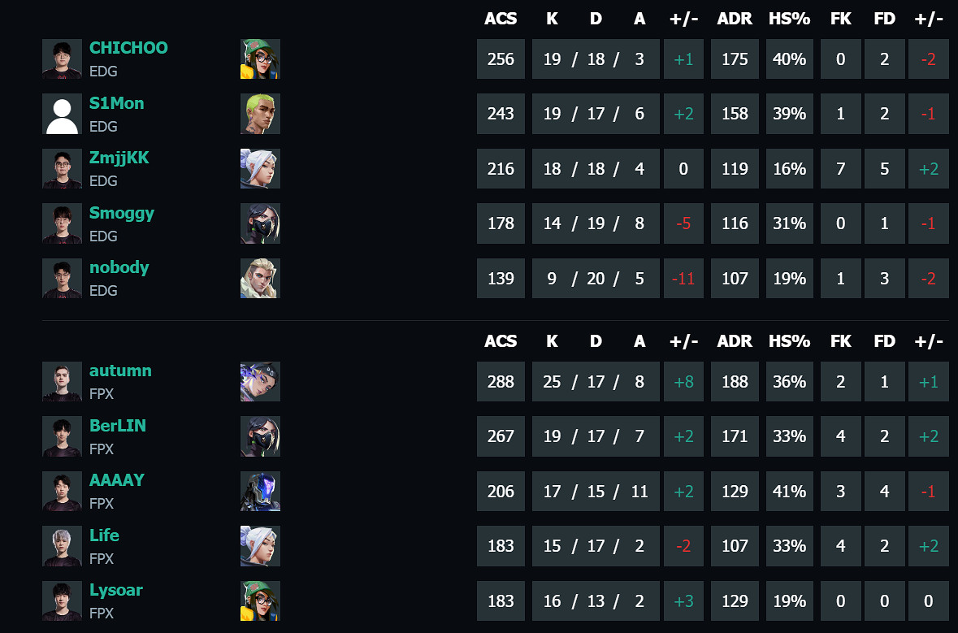This screenshot has width=958, height=633.
Task: Select Life's Jett agent icon
Action: pyautogui.click(x=260, y=545)
